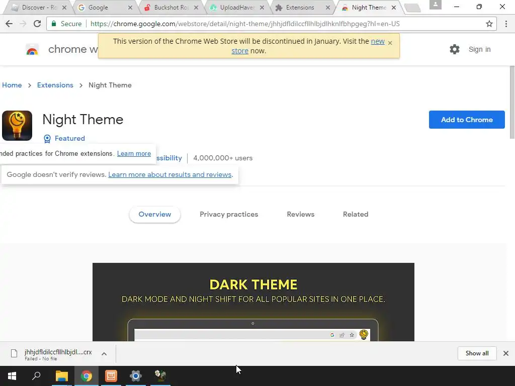Open File Explorer from the taskbar

pos(61,376)
